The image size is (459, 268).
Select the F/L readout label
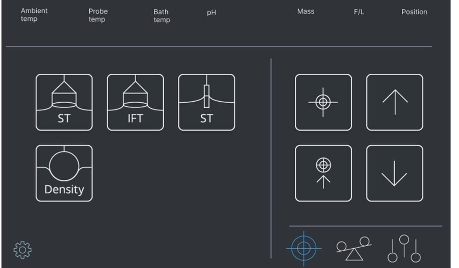(359, 12)
